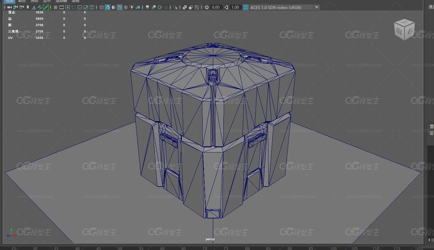Toggle Use All Lights bulb icon

(x=132, y=7)
